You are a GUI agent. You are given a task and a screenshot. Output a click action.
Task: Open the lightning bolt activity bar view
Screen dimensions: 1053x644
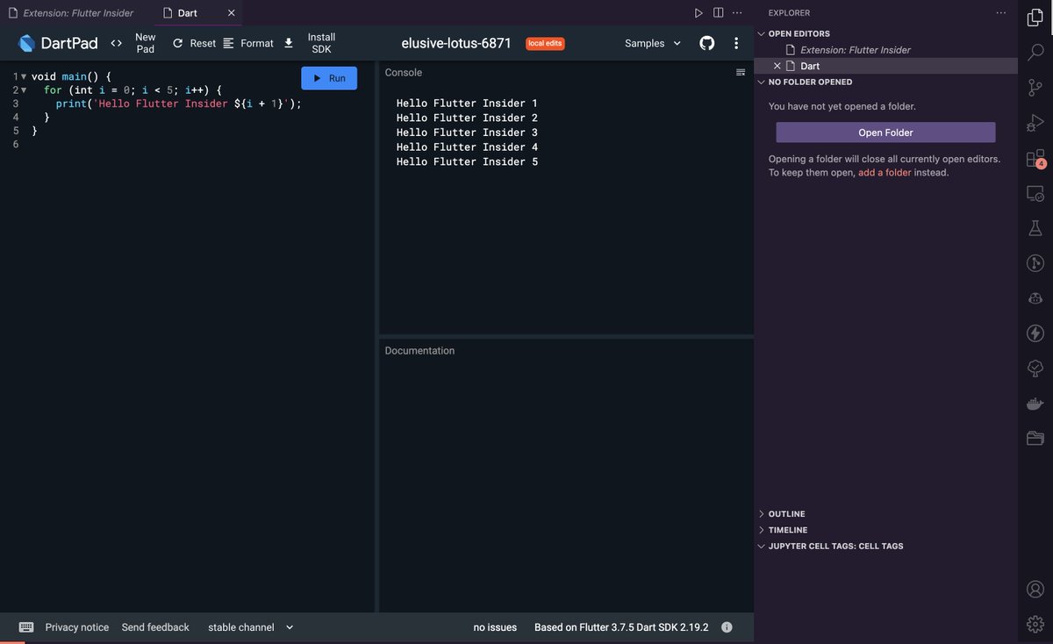(1035, 333)
